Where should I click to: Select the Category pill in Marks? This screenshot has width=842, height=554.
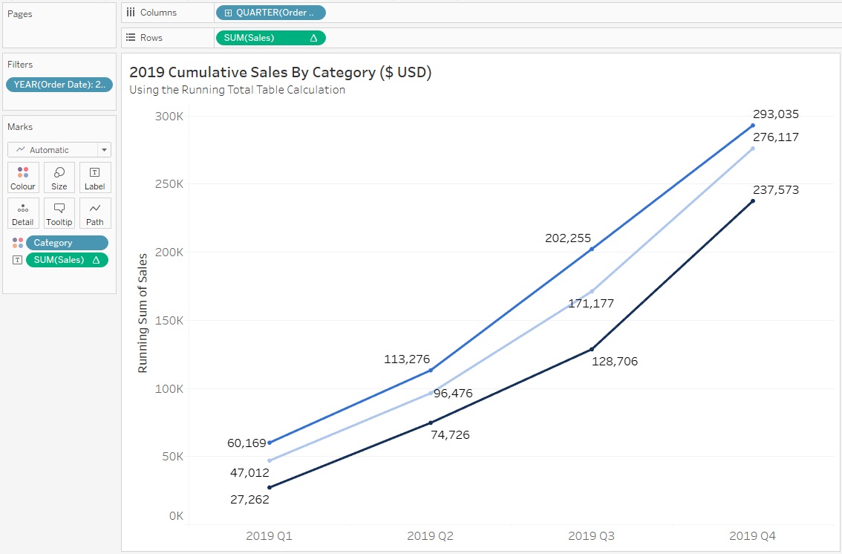[x=67, y=243]
